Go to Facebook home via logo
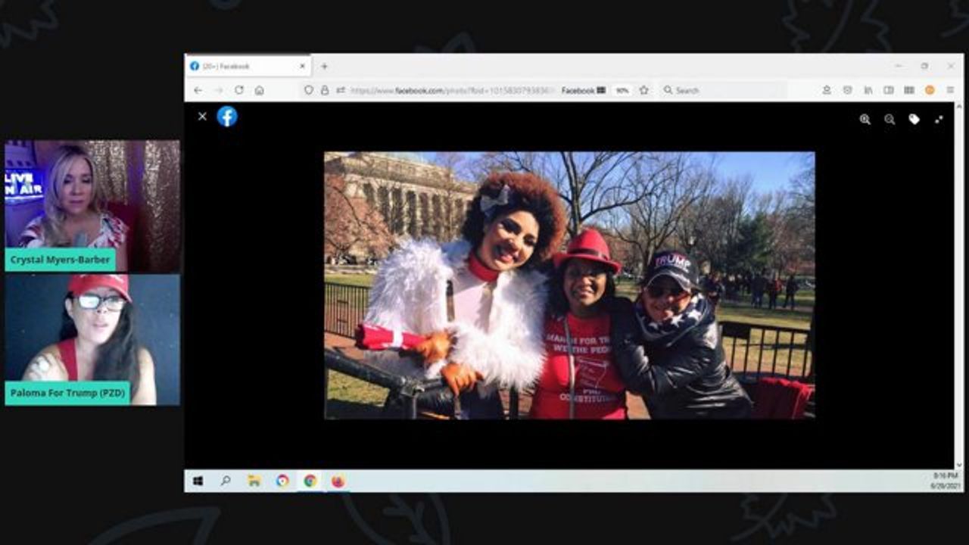The height and width of the screenshot is (545, 969). [x=227, y=117]
